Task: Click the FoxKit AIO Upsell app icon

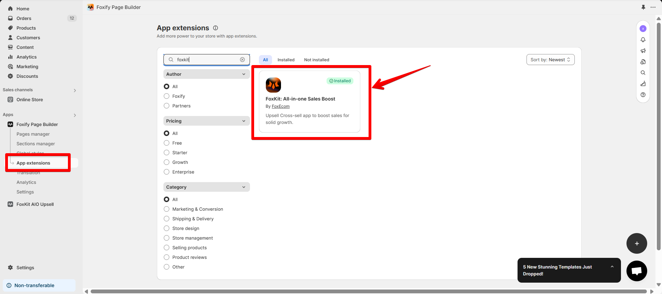Action: click(x=10, y=204)
